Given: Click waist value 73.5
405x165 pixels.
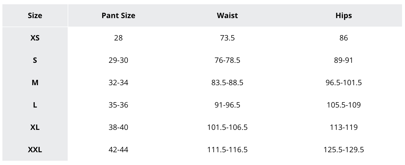Looking at the screenshot, I should coord(227,38).
